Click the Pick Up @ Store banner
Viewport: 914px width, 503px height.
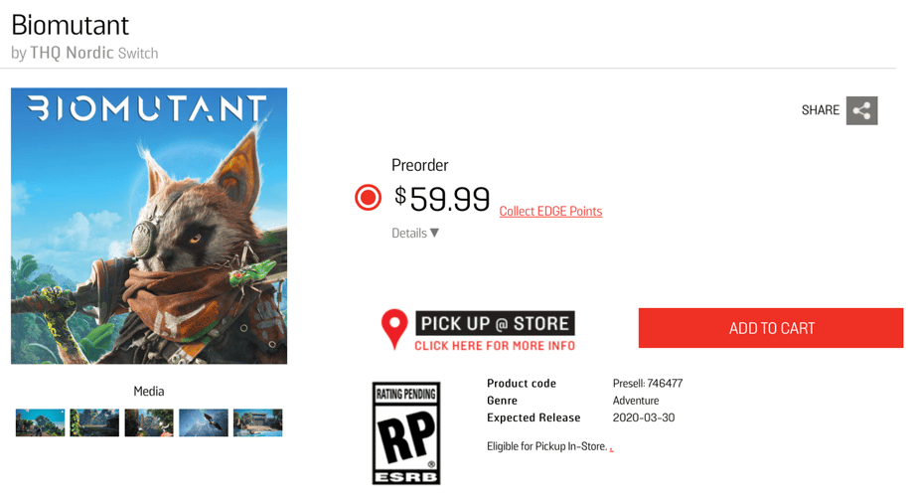pos(495,323)
